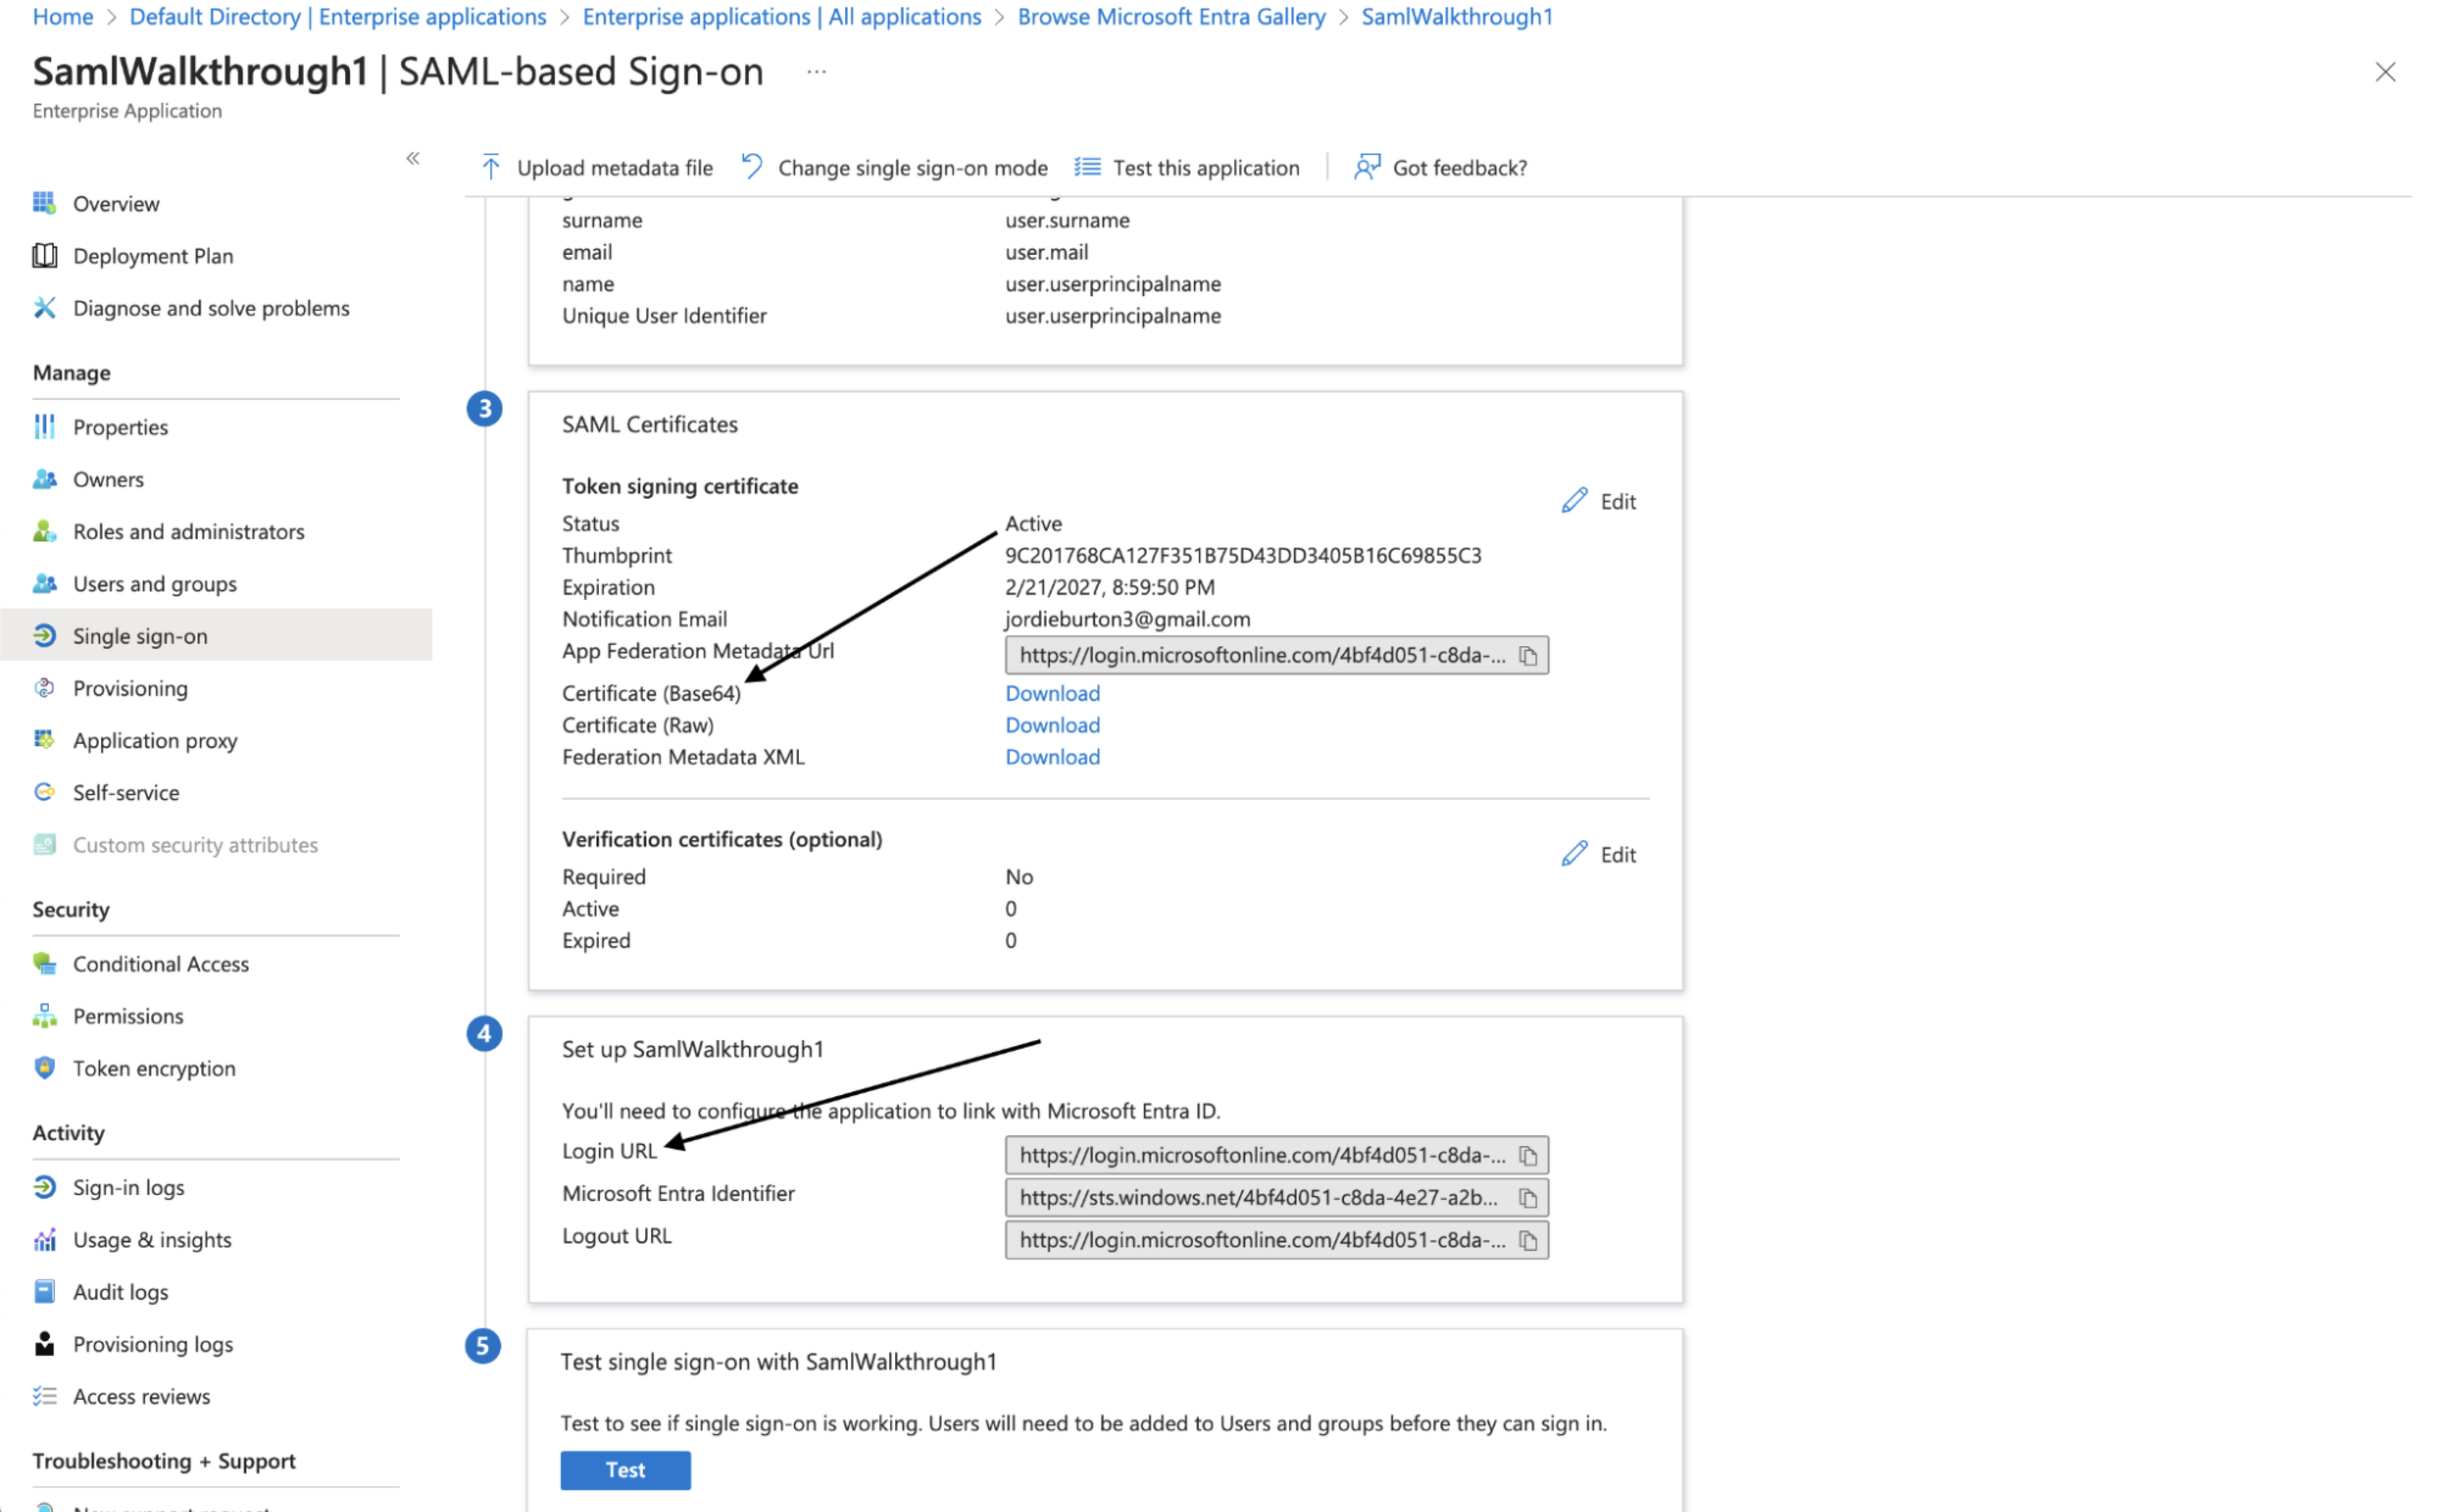Open the Provisioning menu item
The height and width of the screenshot is (1512, 2438).
[x=130, y=688]
